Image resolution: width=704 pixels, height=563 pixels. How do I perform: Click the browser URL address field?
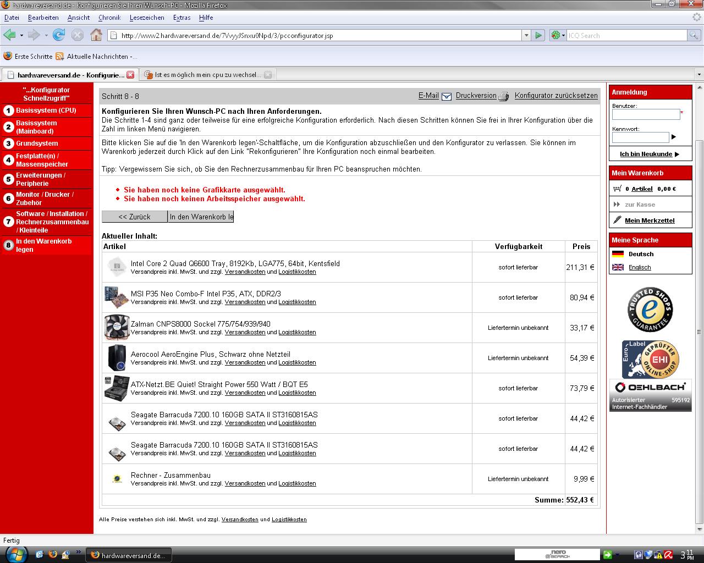(313, 35)
